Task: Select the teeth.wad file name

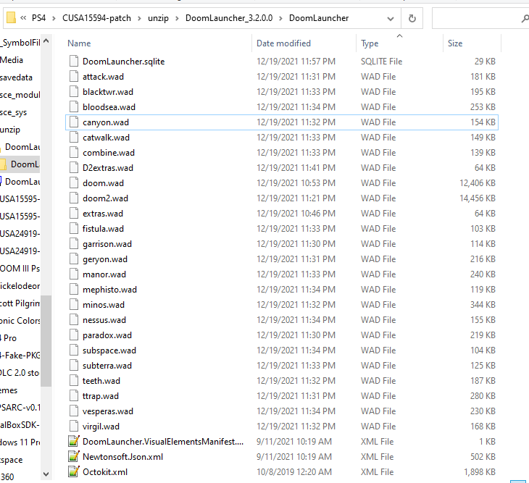Action: 101,380
